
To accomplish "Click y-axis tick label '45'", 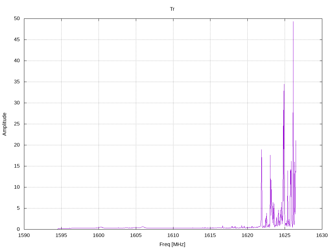I will [17, 40].
